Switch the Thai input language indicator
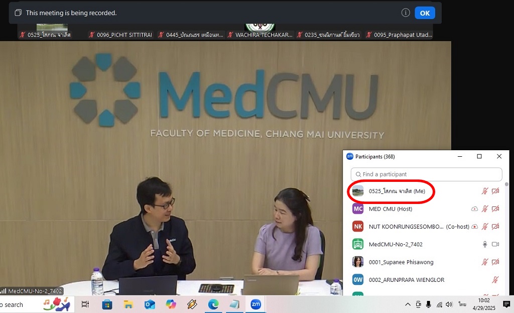Viewport: 514px width, 313px height. 462,304
